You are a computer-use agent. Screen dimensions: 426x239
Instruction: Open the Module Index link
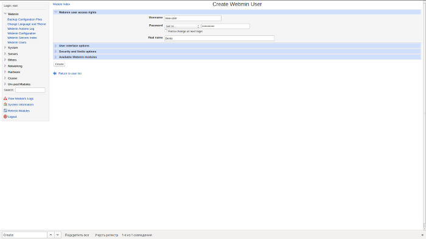(x=61, y=4)
